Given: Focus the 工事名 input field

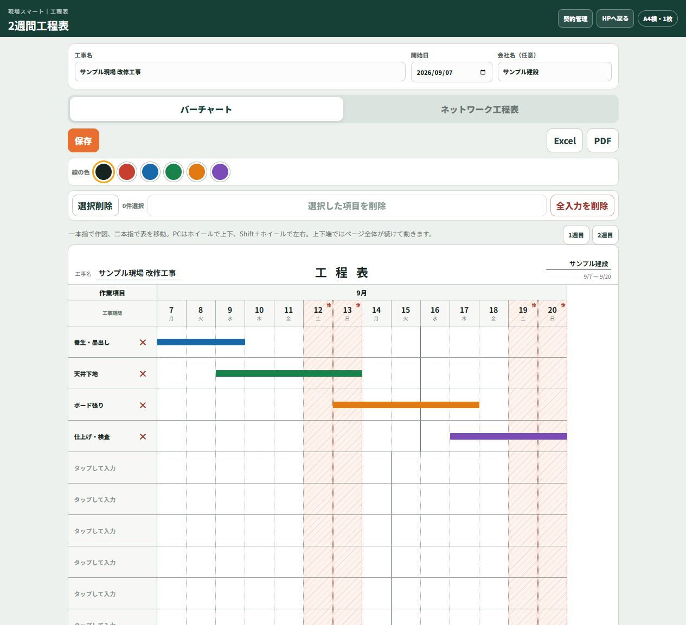Looking at the screenshot, I should tap(240, 72).
